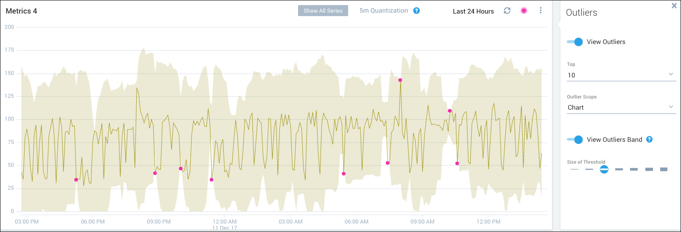This screenshot has width=681, height=232.
Task: Click the pink outlier indicator icon
Action: 524,11
